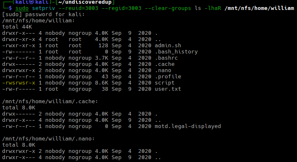Click the '[sudo] password for kali:' line
The height and width of the screenshot is (162, 297).
tap(44, 15)
